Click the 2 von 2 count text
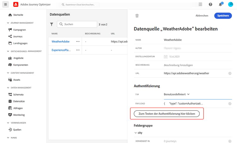The height and width of the screenshot is (143, 237). (103, 24)
